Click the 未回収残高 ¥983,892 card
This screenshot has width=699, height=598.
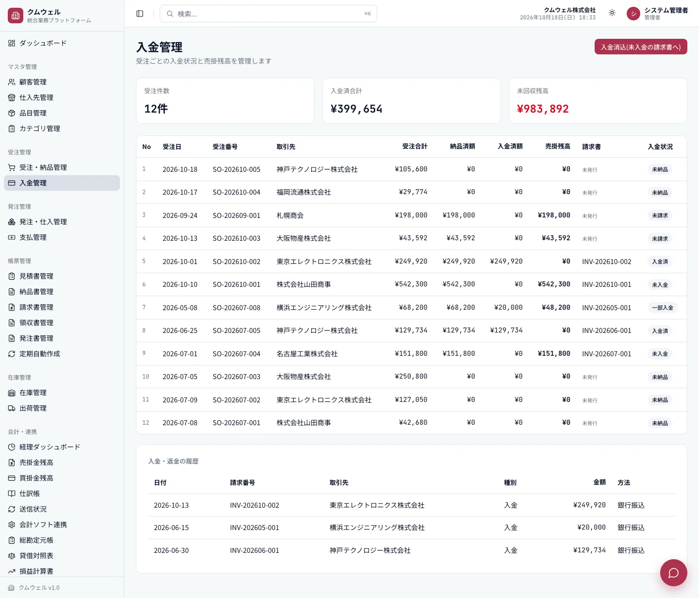click(598, 101)
